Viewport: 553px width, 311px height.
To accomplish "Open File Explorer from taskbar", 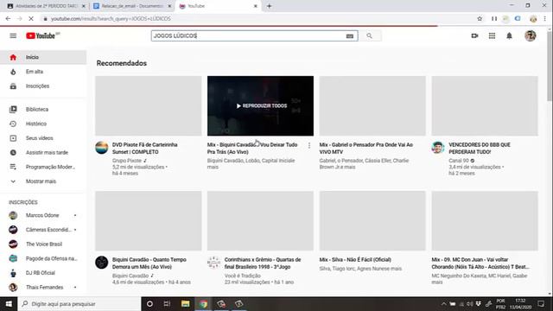I will 185,303.
